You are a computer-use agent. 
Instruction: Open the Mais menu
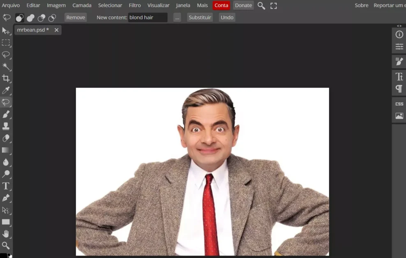point(202,5)
